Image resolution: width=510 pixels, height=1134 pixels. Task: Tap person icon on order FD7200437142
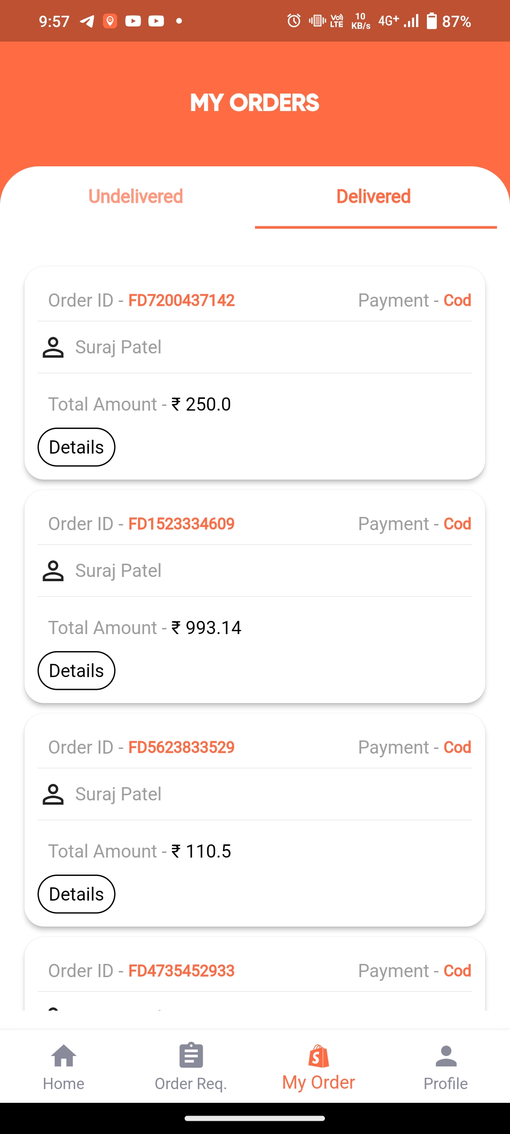[x=53, y=347]
